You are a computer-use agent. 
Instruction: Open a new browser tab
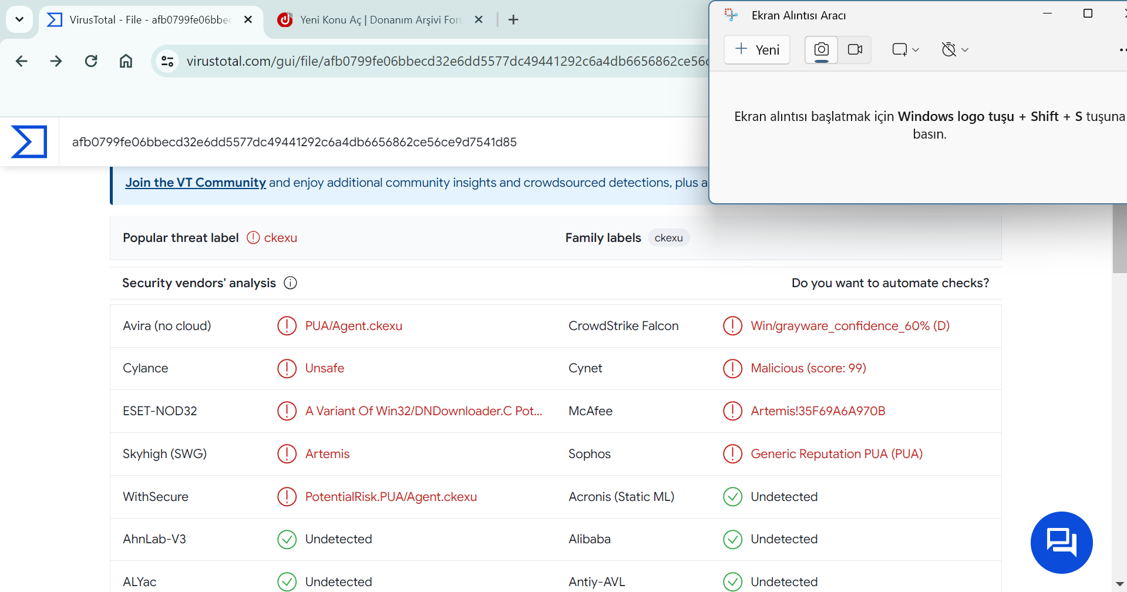coord(513,20)
